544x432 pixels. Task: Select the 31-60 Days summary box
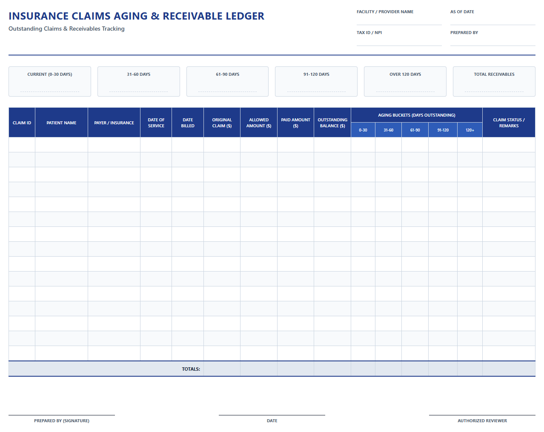139,81
